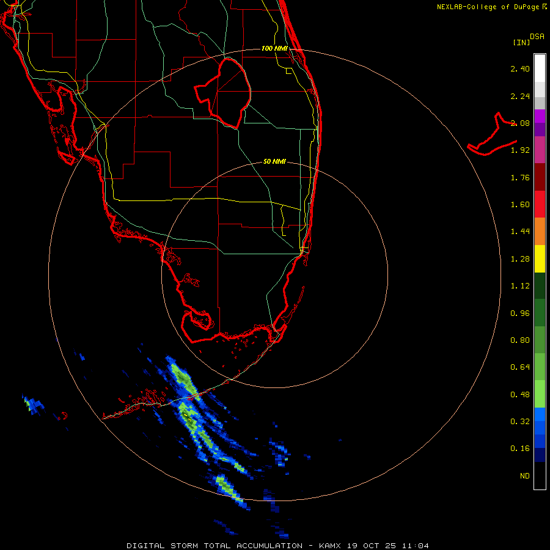Select the 0.16 legend value

coord(520,449)
